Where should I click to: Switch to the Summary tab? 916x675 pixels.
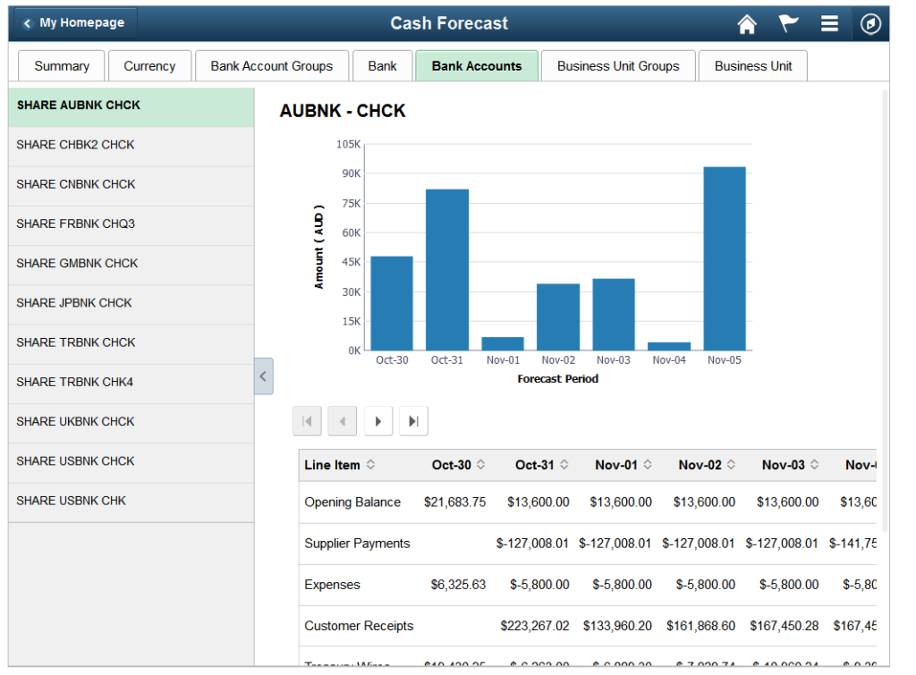coord(62,66)
